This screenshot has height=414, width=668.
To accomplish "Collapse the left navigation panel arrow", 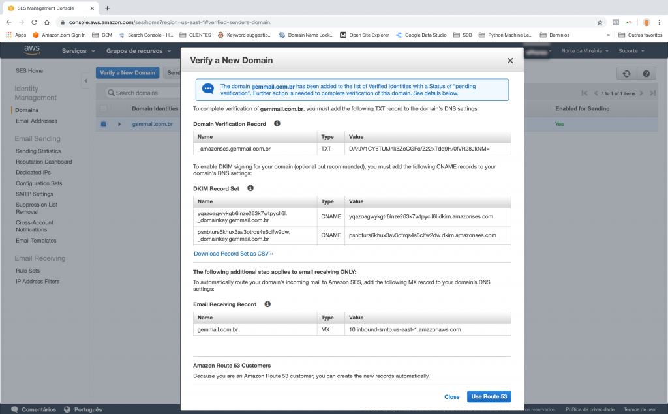I will click(x=85, y=81).
